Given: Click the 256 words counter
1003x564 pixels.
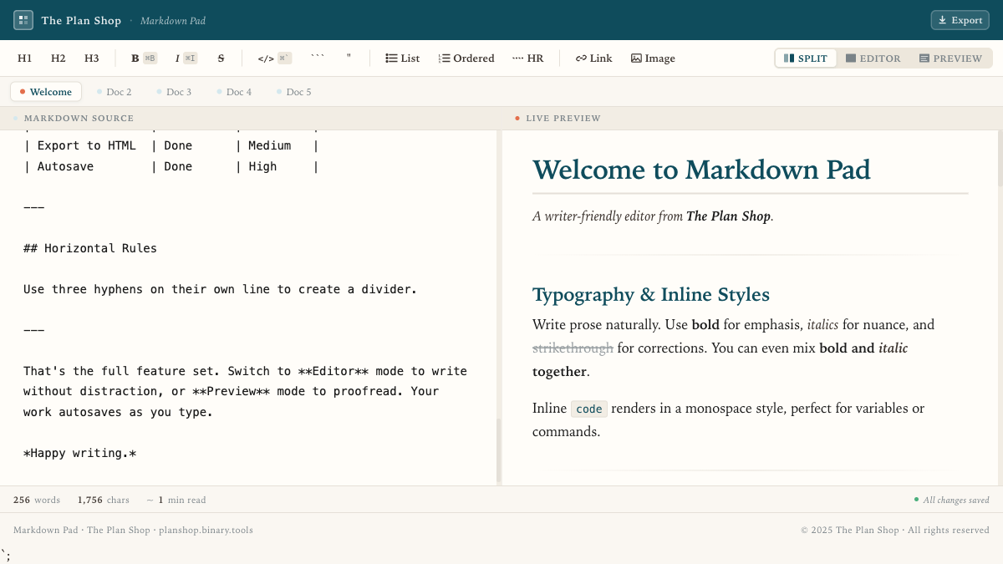Looking at the screenshot, I should pyautogui.click(x=37, y=500).
